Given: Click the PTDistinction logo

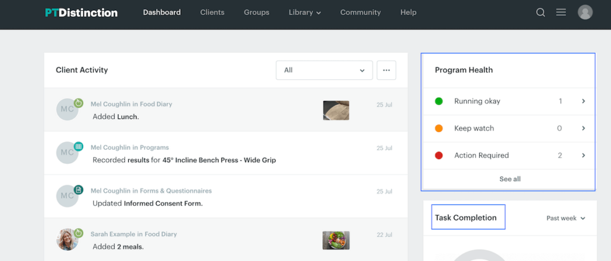Looking at the screenshot, I should [x=81, y=13].
